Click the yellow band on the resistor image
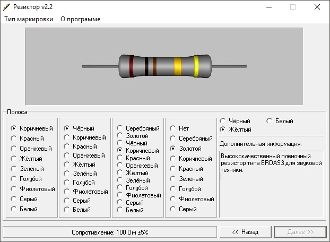Viewport: 330px width, 242px height. (196, 66)
